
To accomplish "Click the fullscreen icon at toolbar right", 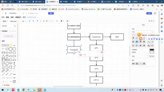I will pyautogui.click(x=149, y=21).
